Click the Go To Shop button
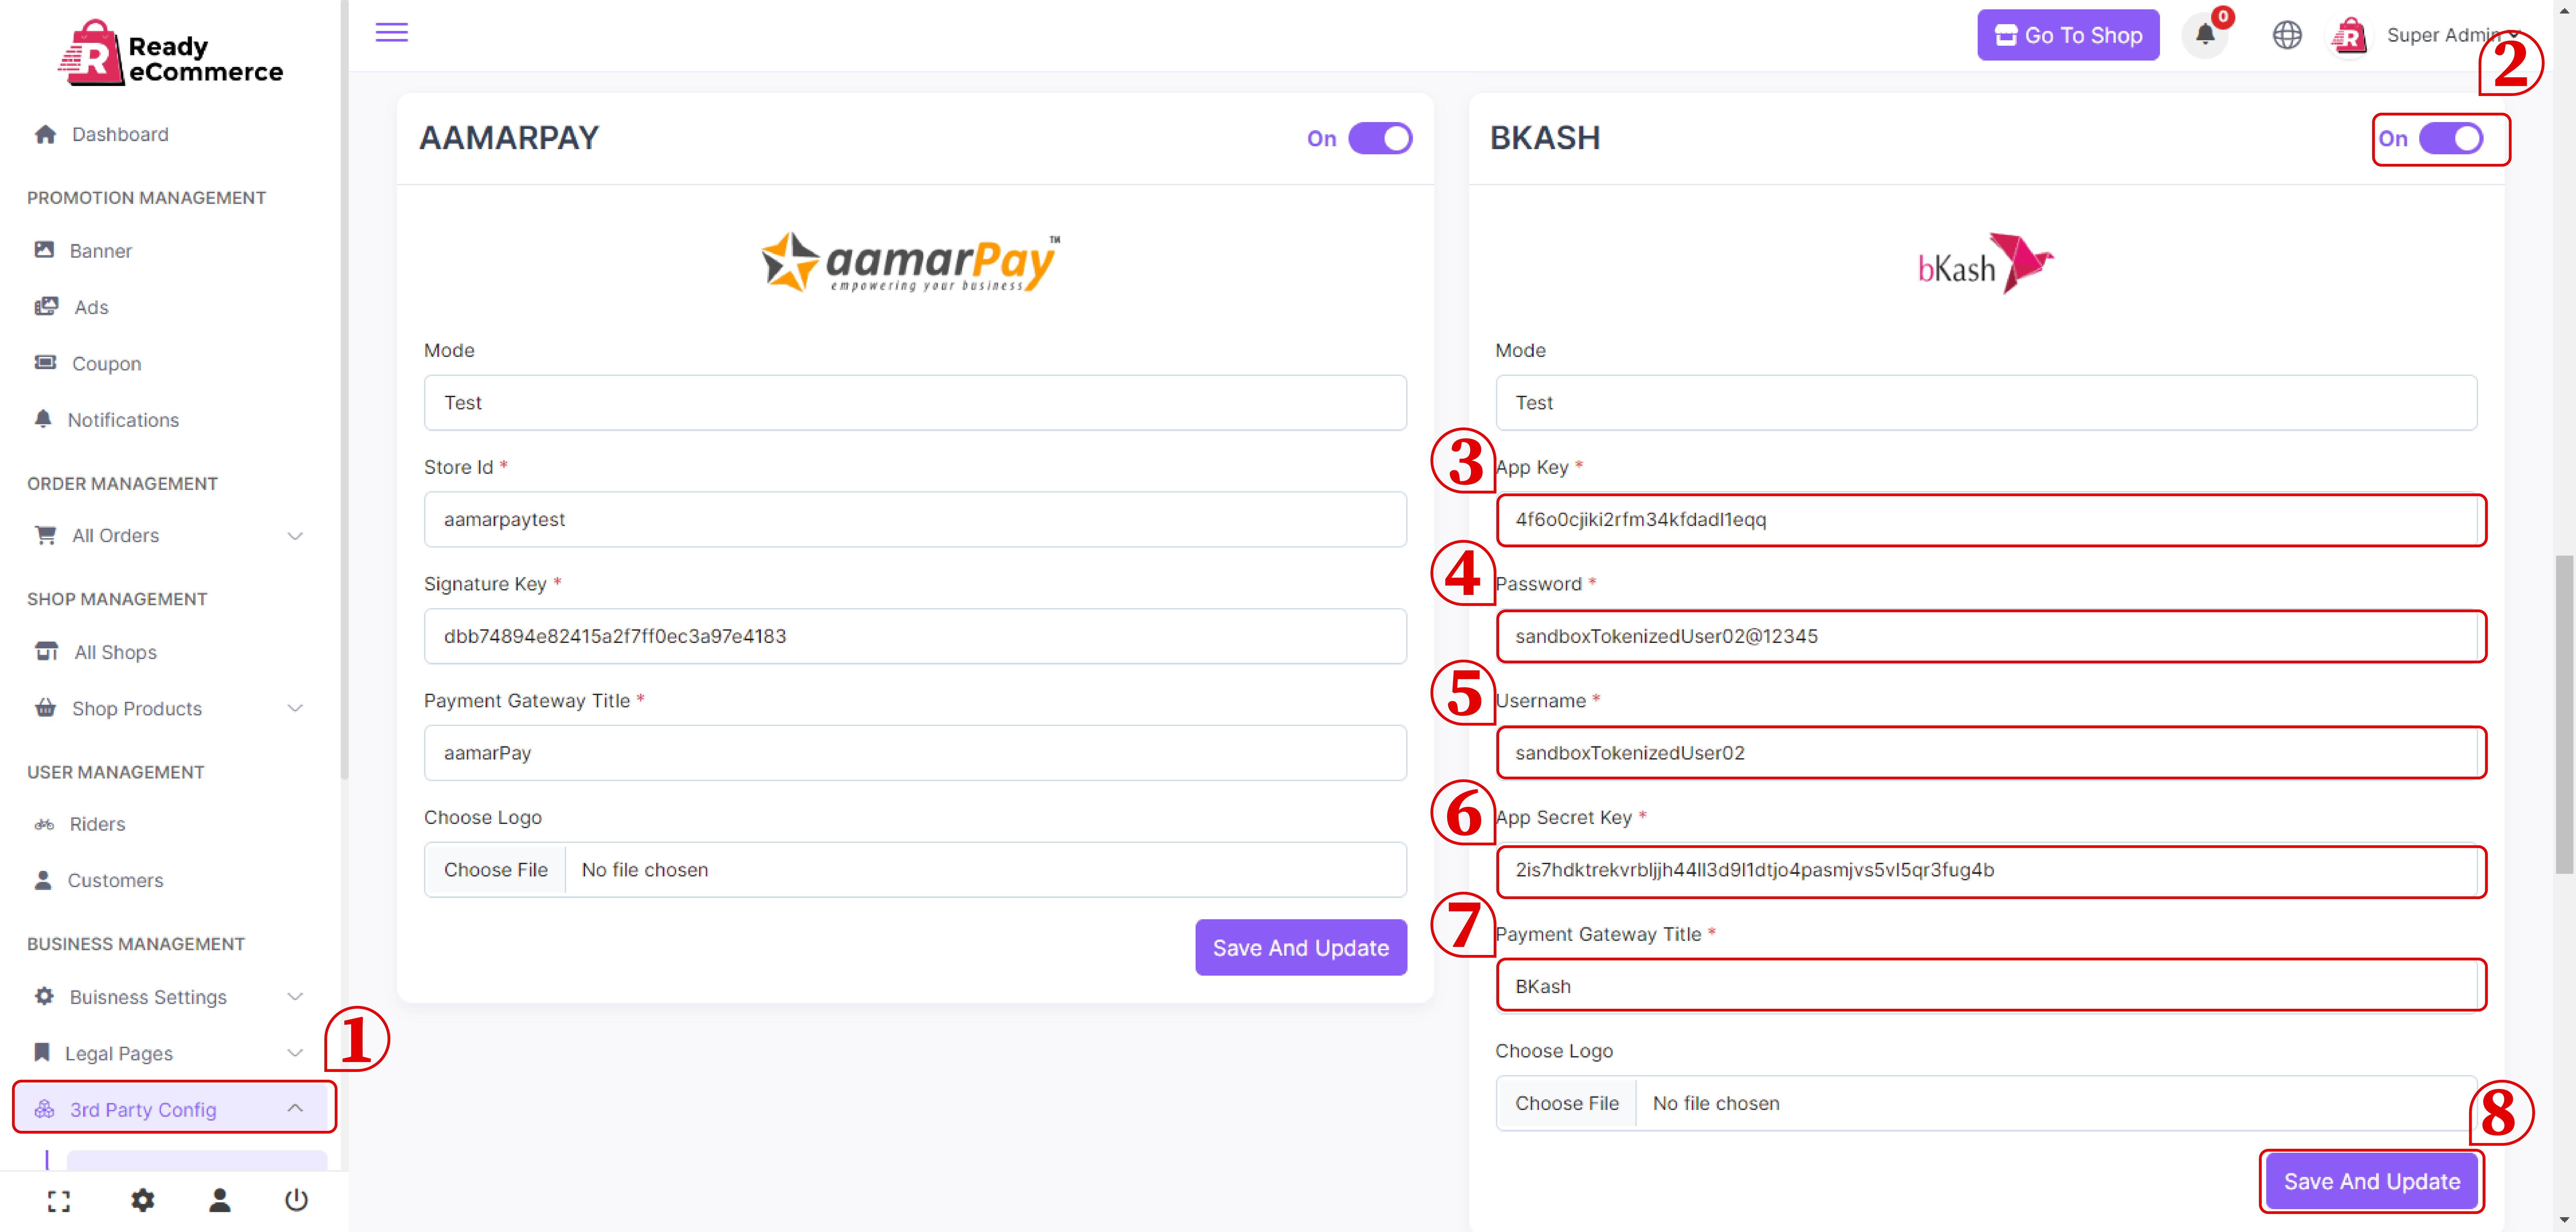 2068,35
